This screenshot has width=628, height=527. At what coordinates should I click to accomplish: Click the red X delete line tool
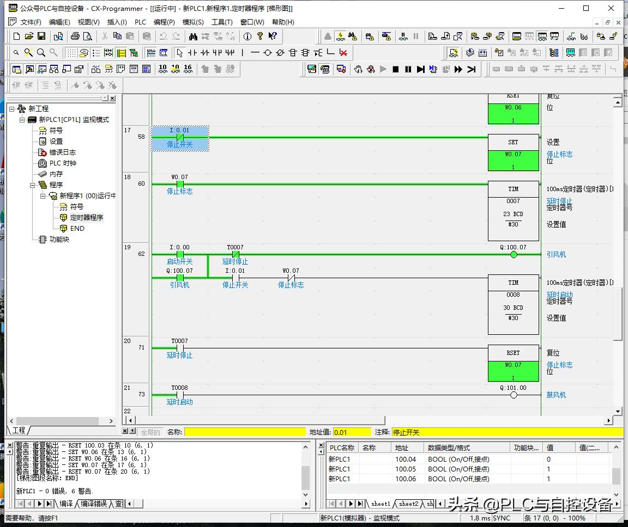click(343, 53)
